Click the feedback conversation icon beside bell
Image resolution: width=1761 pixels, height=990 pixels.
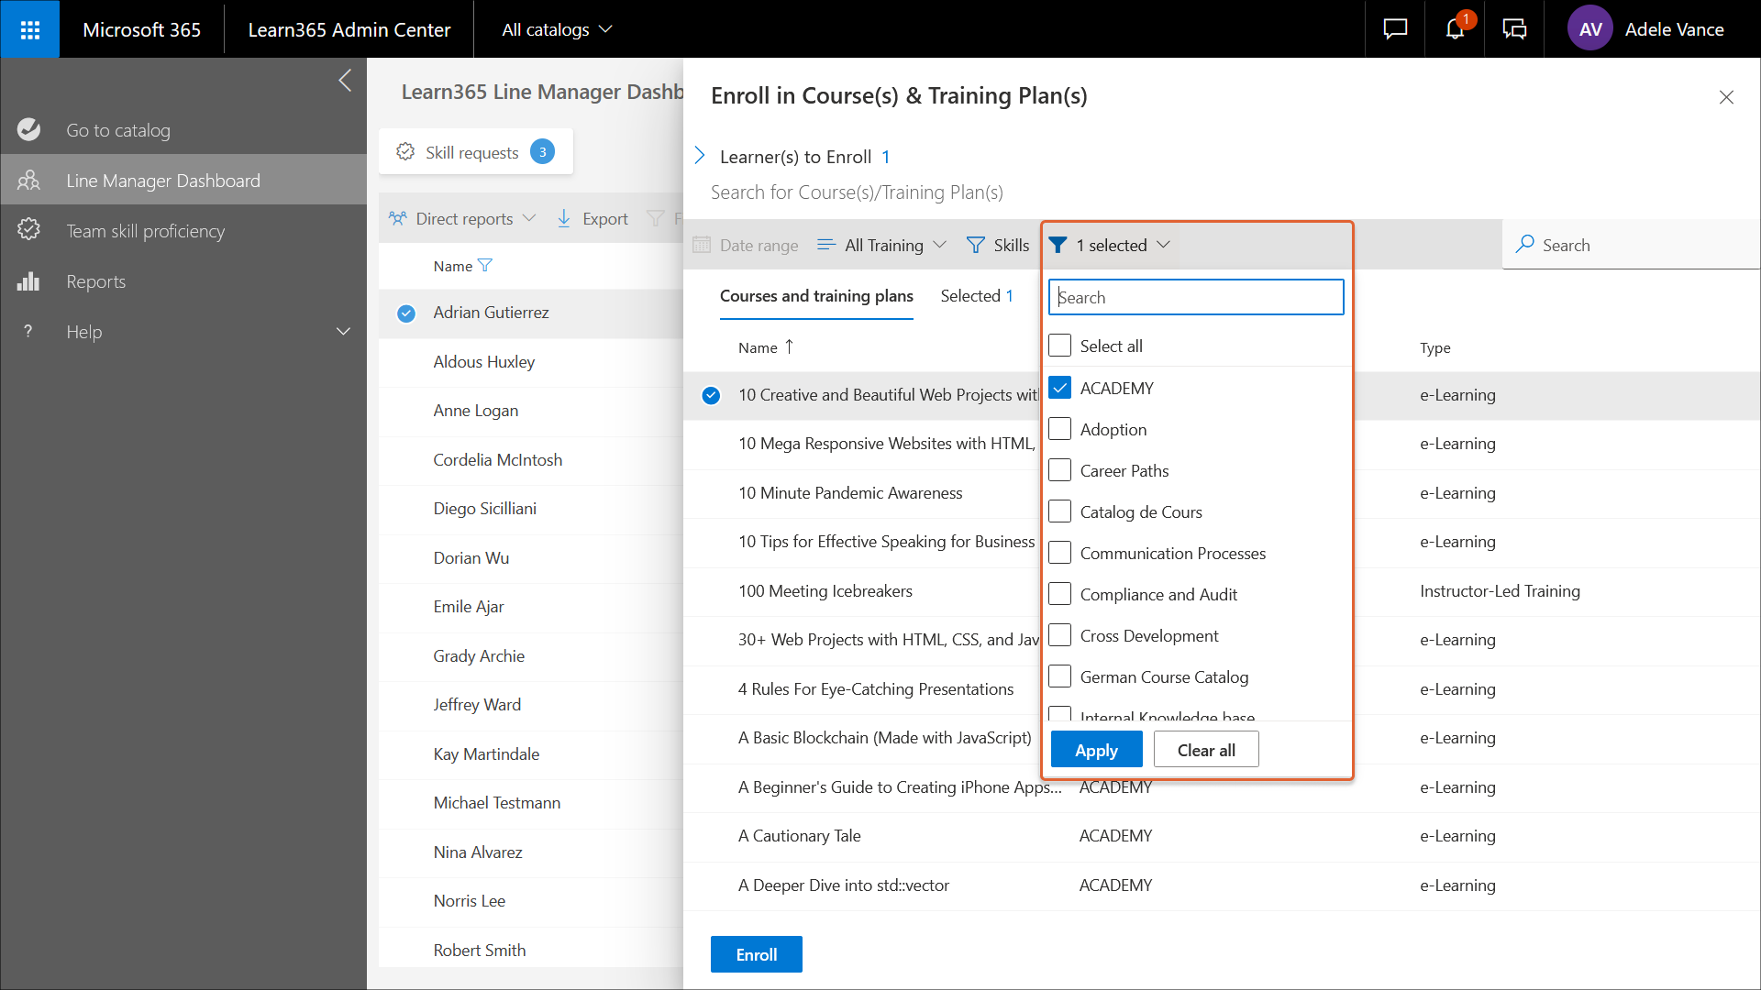(x=1514, y=29)
